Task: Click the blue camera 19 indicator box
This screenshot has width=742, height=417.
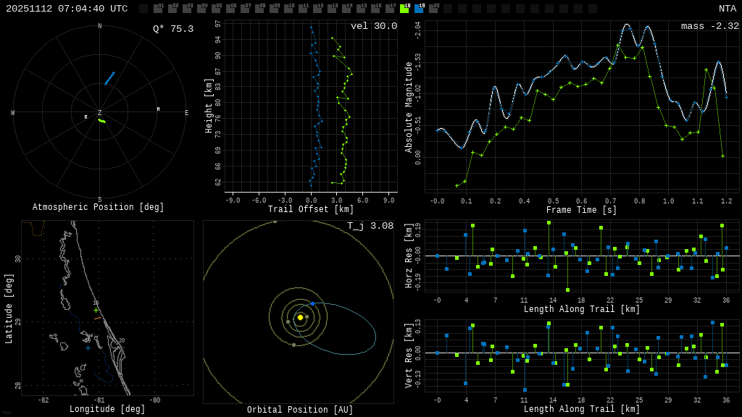Action: [x=419, y=9]
